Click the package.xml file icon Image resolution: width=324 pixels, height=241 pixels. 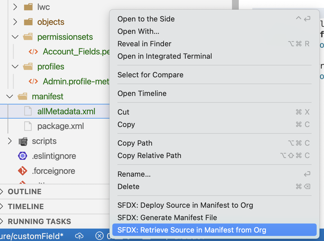[28, 126]
